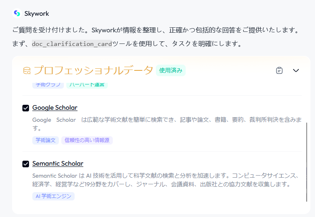The width and height of the screenshot is (315, 217).
Task: Click the data list vertical scrollbar
Action: click(307, 162)
